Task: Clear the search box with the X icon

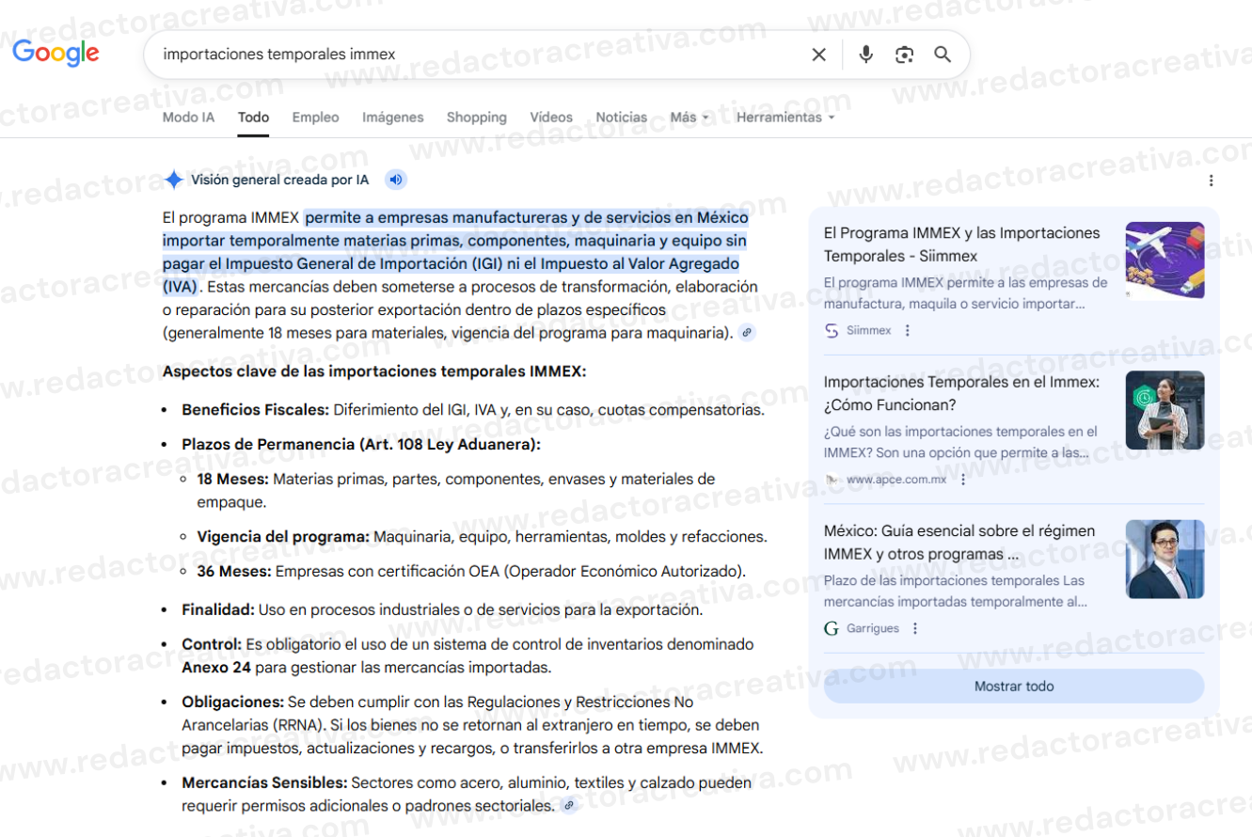Action: tap(819, 55)
